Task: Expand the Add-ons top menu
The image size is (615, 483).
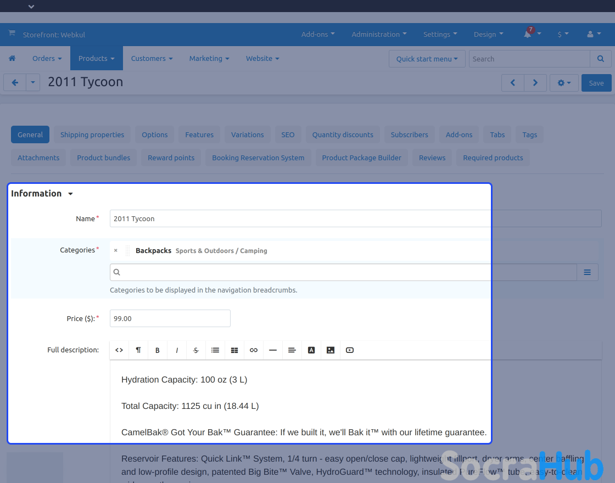Action: 317,34
